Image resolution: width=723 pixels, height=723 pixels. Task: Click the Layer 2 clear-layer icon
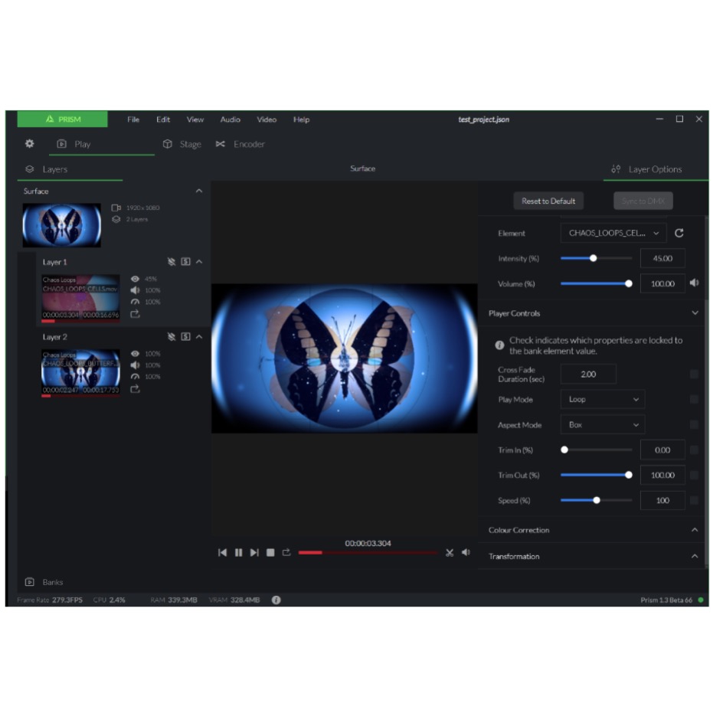pyautogui.click(x=171, y=337)
